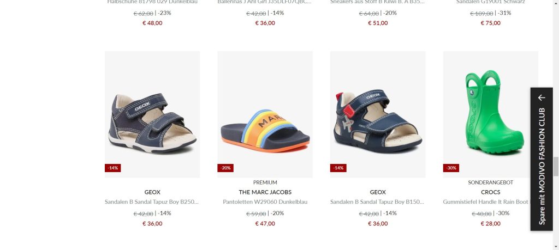
Task: Open the Geox navy sandal product image
Action: (x=152, y=114)
